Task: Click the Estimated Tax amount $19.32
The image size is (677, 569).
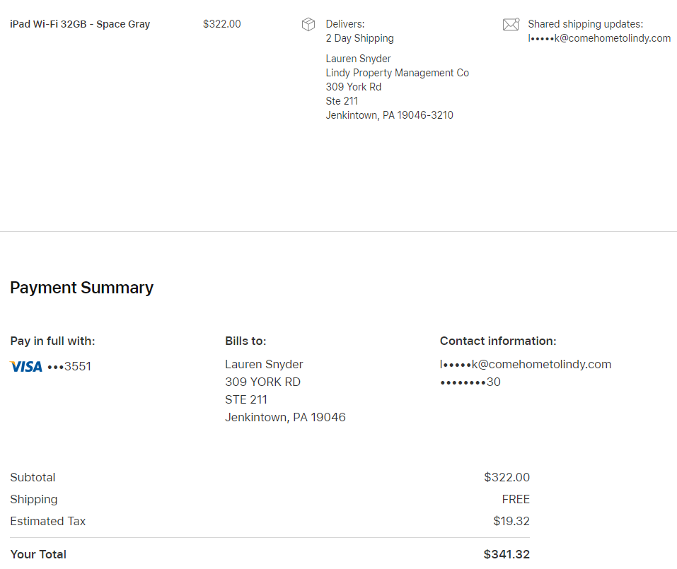Action: pyautogui.click(x=511, y=521)
